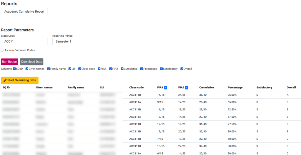The width and height of the screenshot is (301, 155).
Task: Expand the Reporting Period Semester 1 dropdown
Action: [76, 41]
